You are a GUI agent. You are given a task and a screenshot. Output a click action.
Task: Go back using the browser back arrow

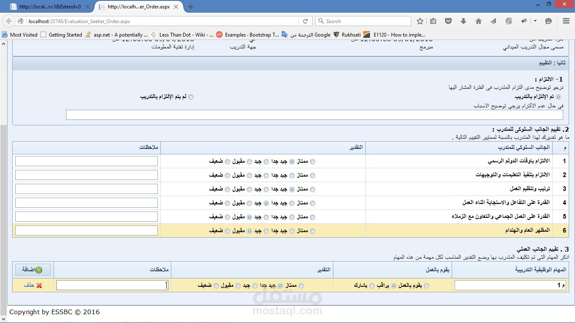[x=8, y=21]
